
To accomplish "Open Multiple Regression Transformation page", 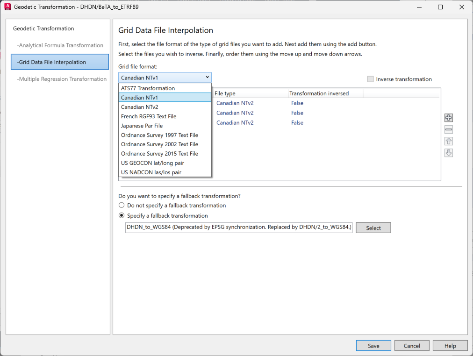I will tap(62, 79).
